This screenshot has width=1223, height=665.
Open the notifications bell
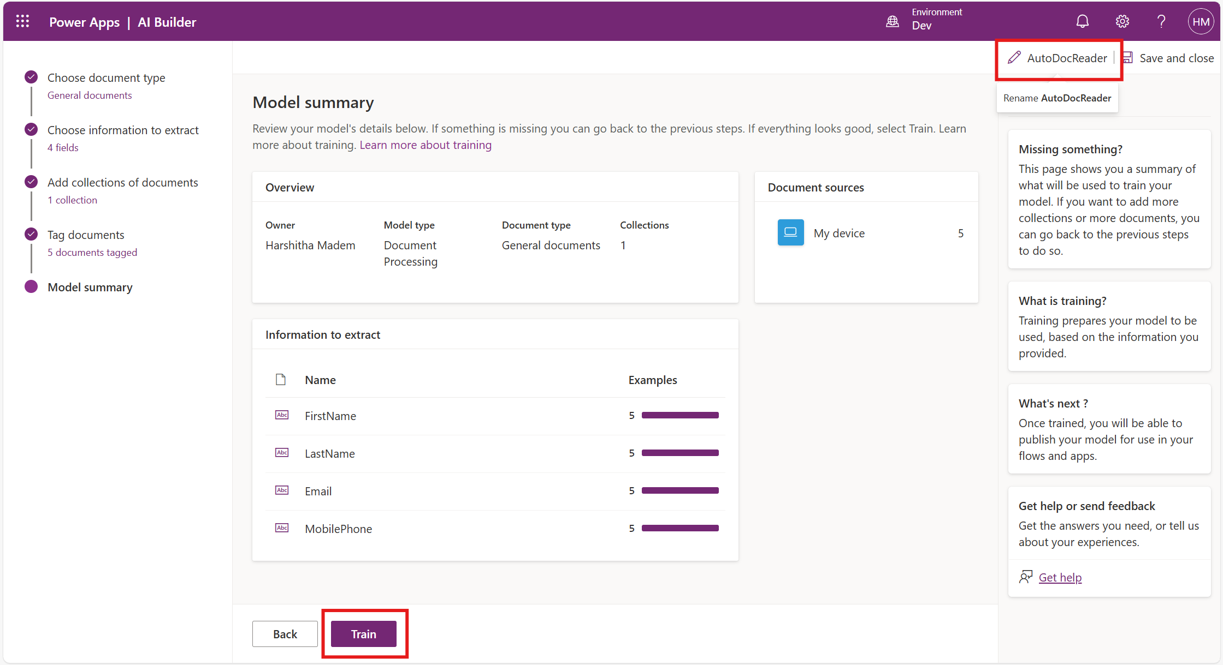pyautogui.click(x=1082, y=21)
